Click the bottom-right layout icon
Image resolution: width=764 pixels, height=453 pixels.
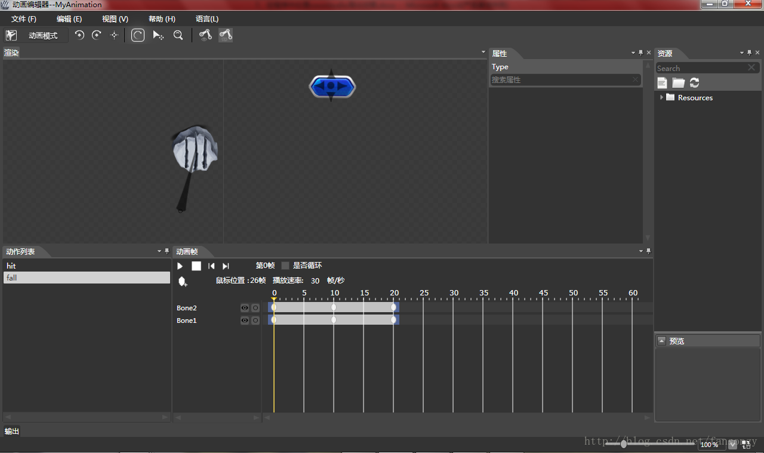746,445
